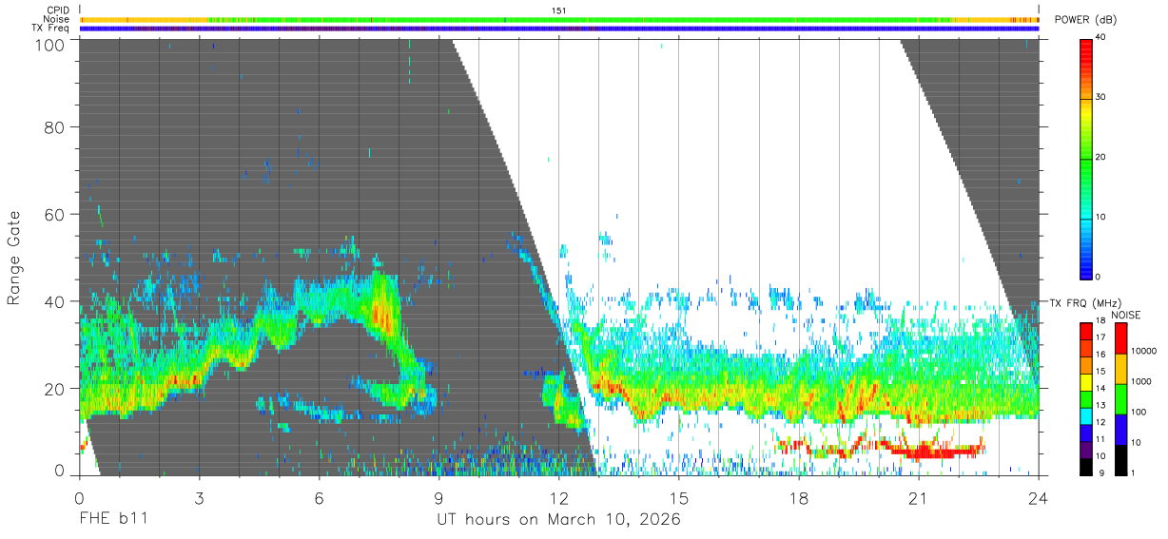Click the FHE b11 radar beam label

pyautogui.click(x=112, y=520)
